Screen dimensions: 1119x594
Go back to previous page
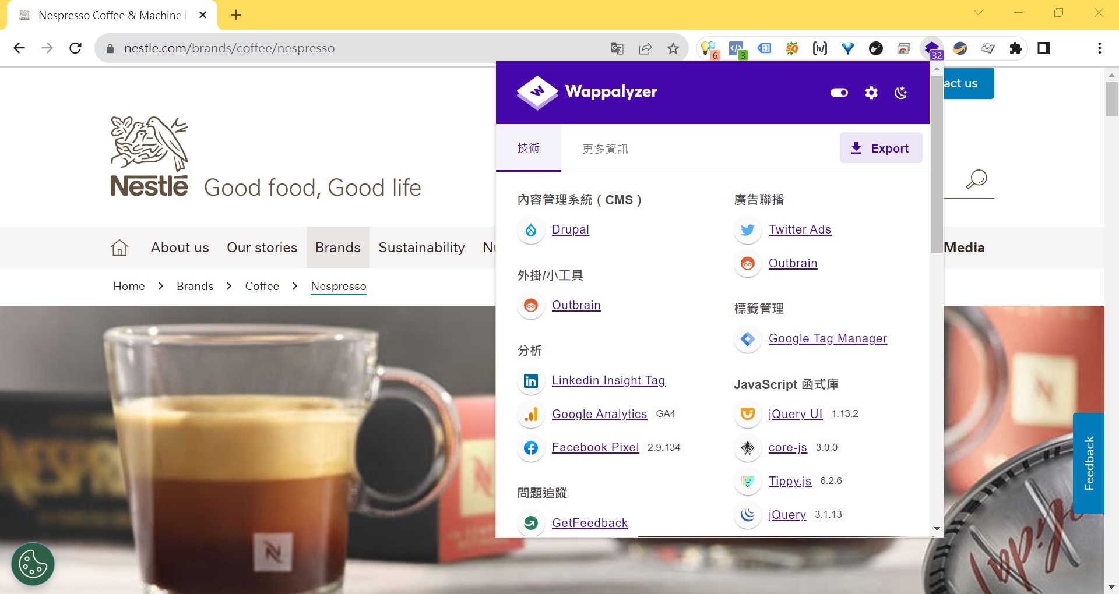coord(19,48)
